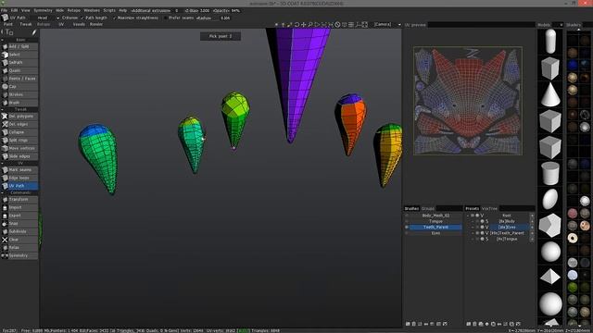This screenshot has width=593, height=333.
Task: Click the Opacity 94% slider field
Action: click(227, 10)
